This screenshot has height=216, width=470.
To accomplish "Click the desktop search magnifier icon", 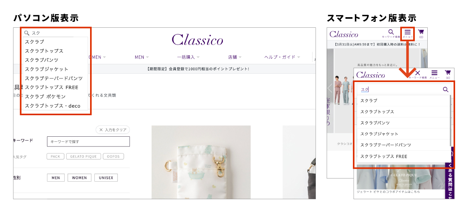I will [27, 33].
